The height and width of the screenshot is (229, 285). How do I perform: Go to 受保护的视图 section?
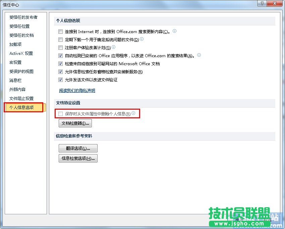click(x=21, y=71)
